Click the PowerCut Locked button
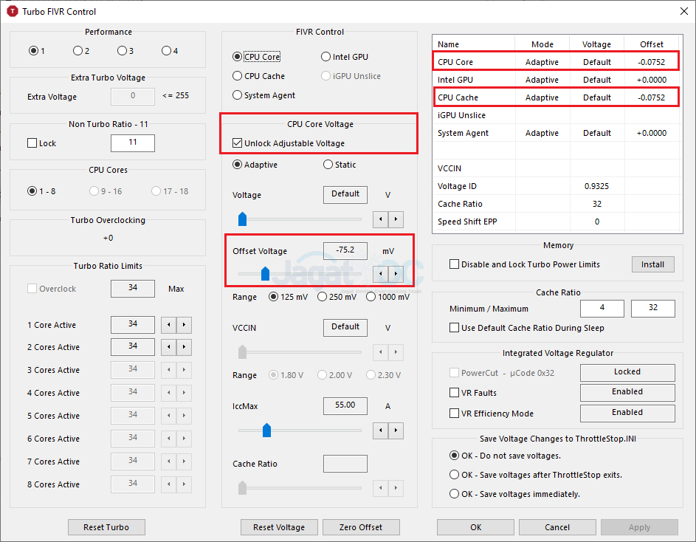 [627, 372]
